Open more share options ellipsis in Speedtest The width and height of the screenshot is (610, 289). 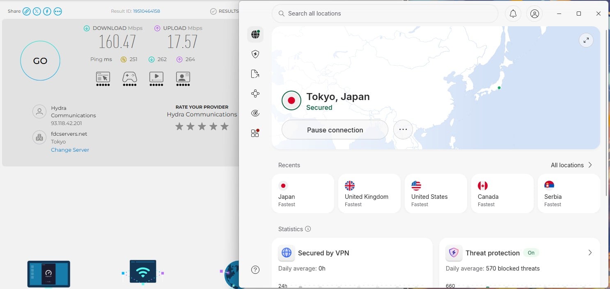click(58, 11)
